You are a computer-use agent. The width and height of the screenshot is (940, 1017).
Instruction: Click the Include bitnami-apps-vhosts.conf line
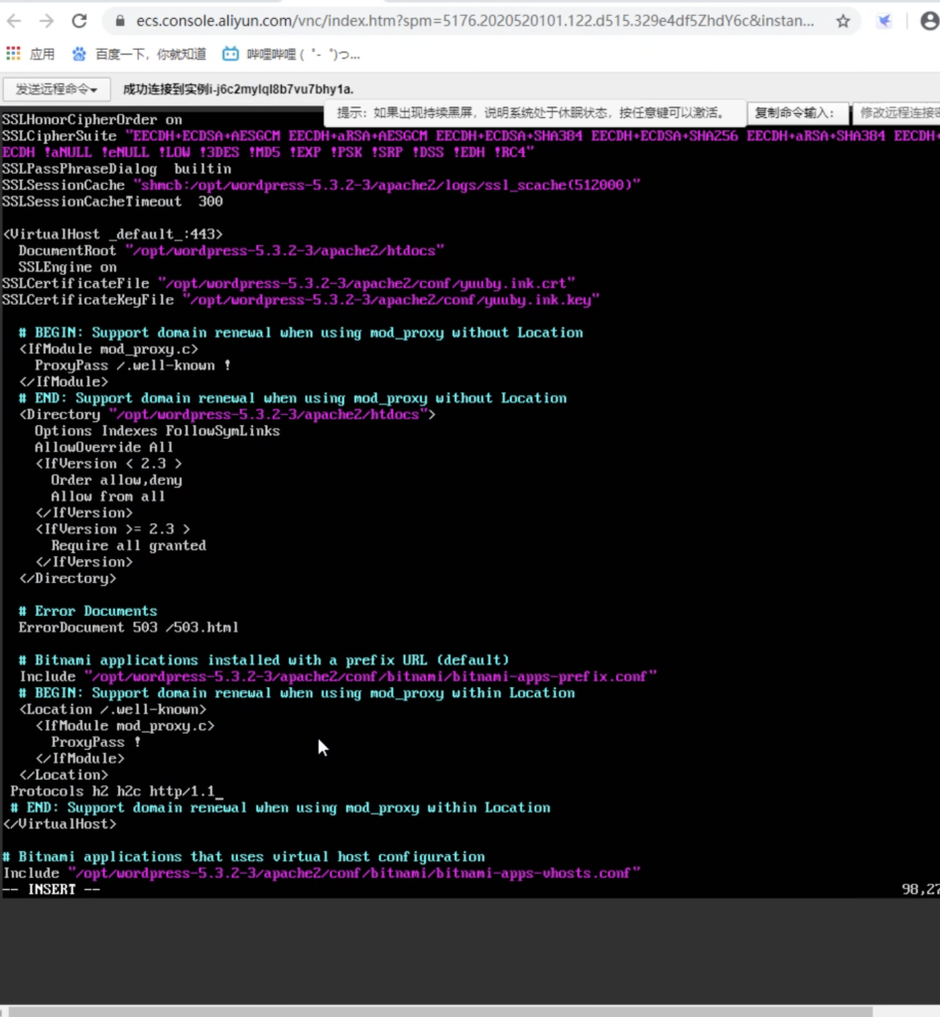[322, 873]
